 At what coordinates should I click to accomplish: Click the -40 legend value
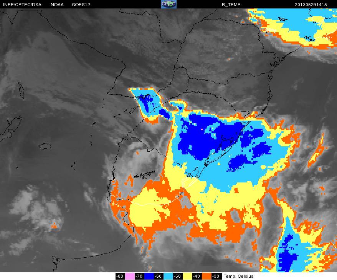197,276
